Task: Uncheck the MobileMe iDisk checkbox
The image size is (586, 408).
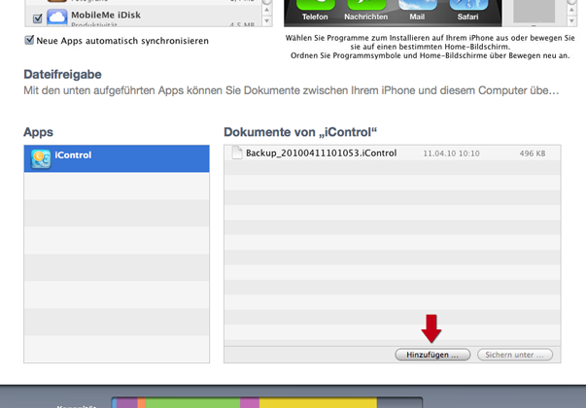Action: click(x=37, y=18)
